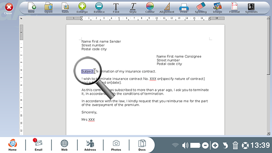The image size is (272, 153).
Task: Toggle the sound using the speaker icon
Action: pos(185,145)
